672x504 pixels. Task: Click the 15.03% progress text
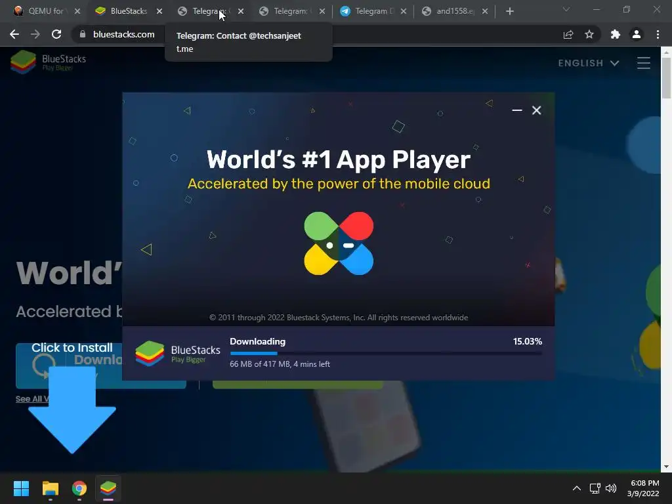point(527,341)
